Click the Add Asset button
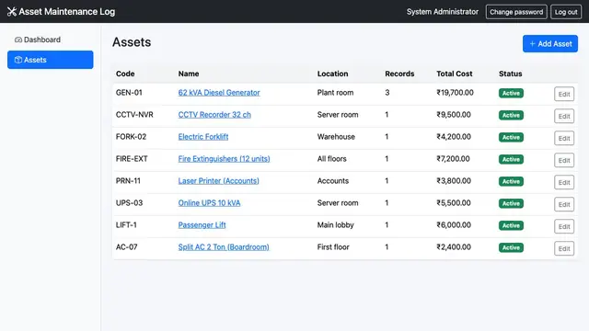The height and width of the screenshot is (331, 589). pos(550,44)
